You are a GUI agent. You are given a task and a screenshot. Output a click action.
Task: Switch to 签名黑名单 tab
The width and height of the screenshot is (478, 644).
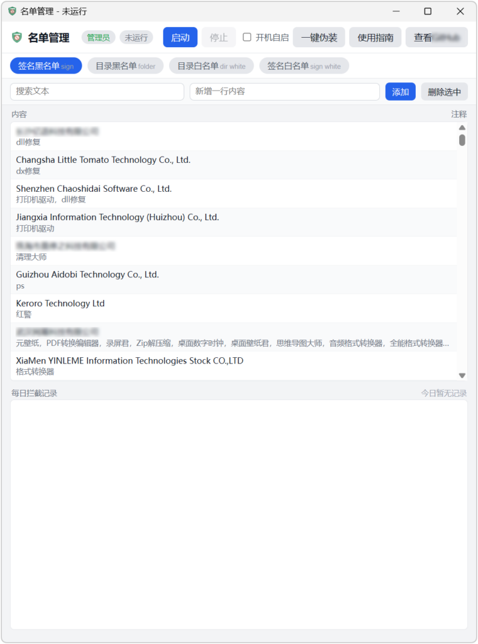coord(46,66)
